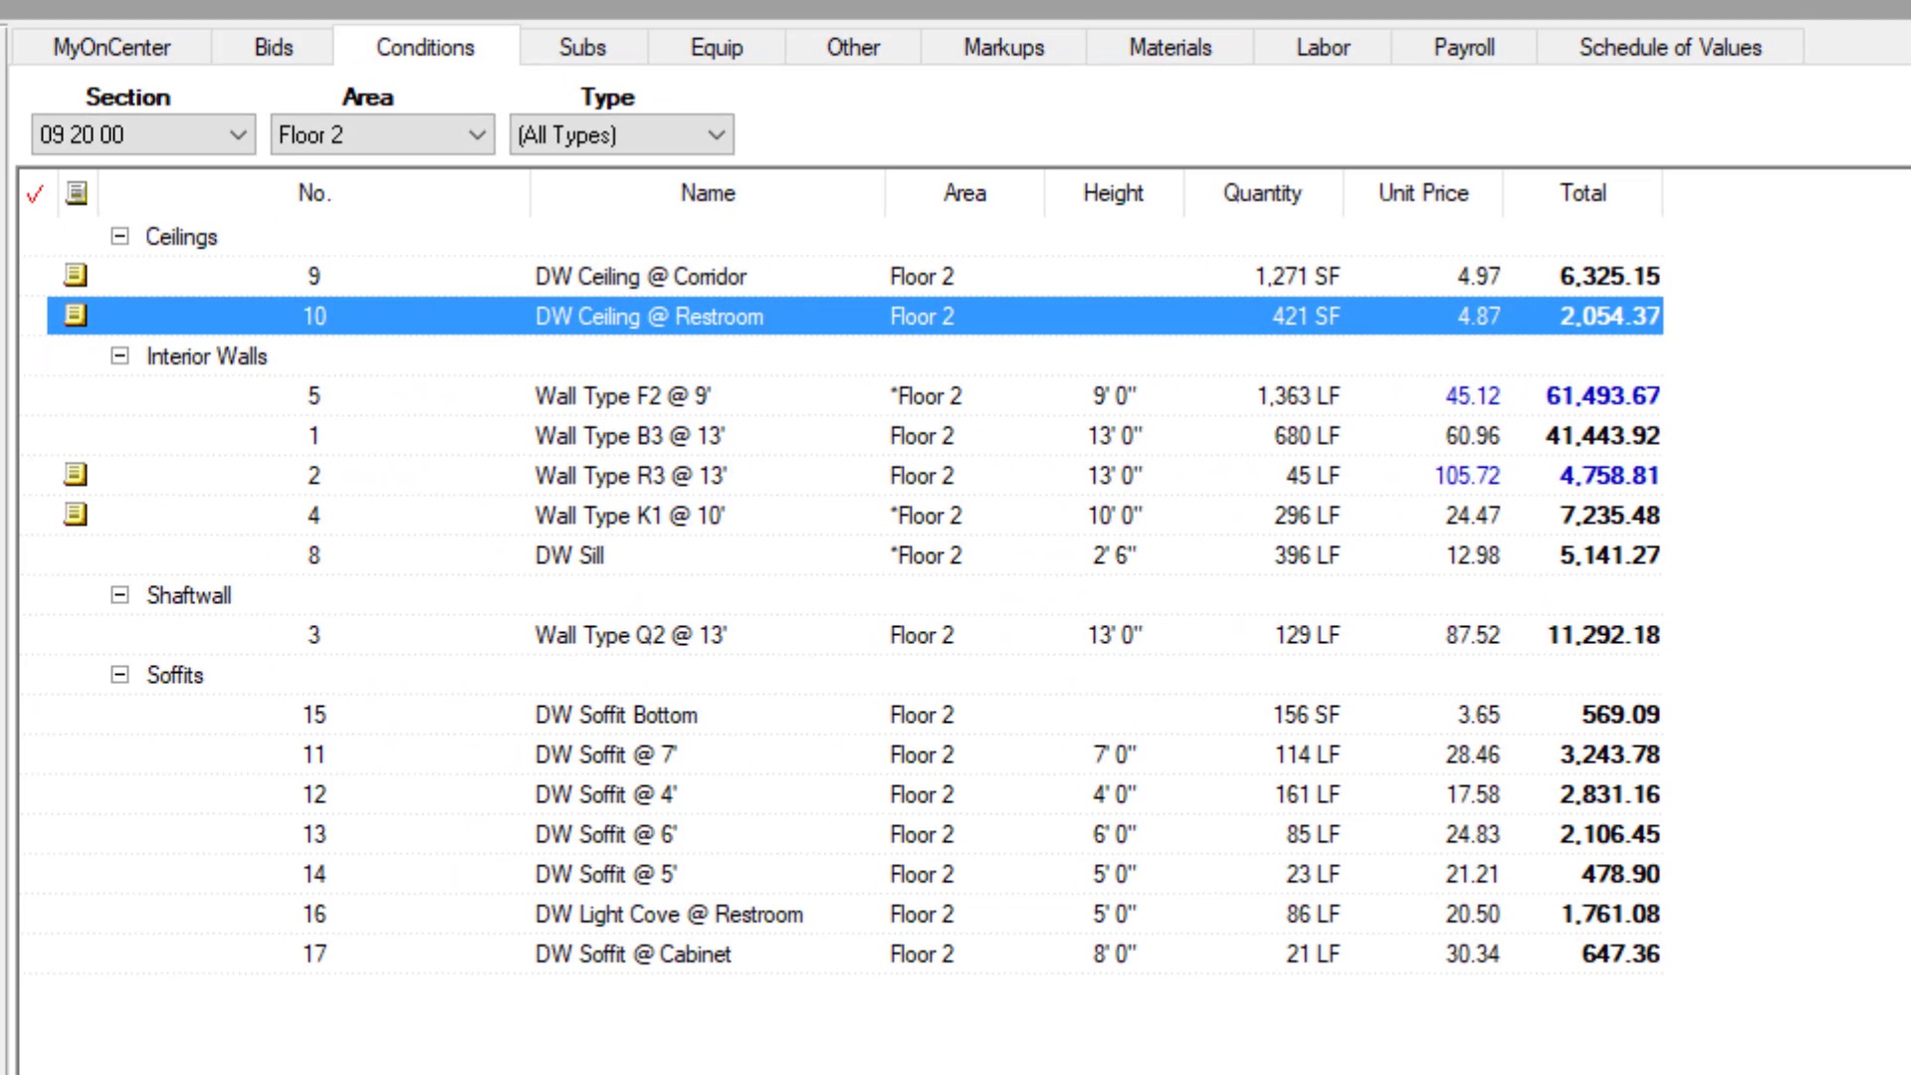The width and height of the screenshot is (1911, 1075).
Task: Click note icon on Wall Type R3 row
Action: (76, 475)
